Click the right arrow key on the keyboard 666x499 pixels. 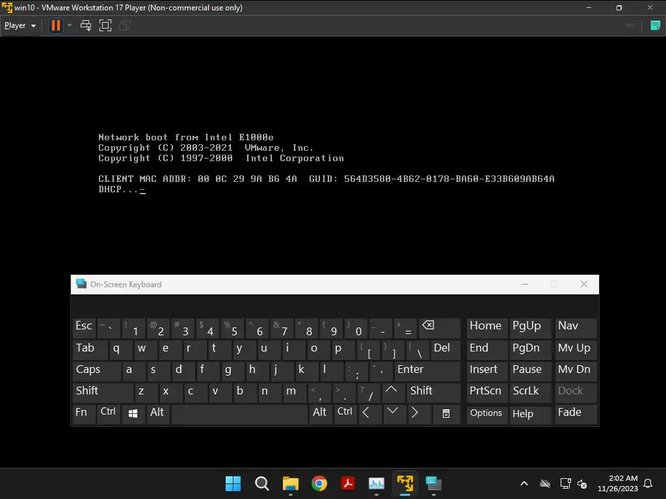[418, 414]
